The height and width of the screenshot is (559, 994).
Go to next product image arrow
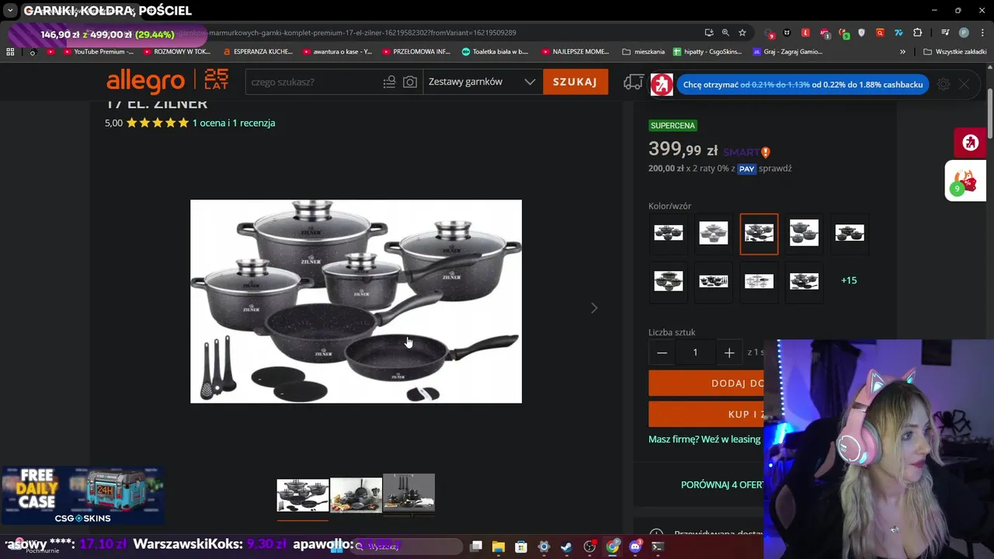pos(594,308)
